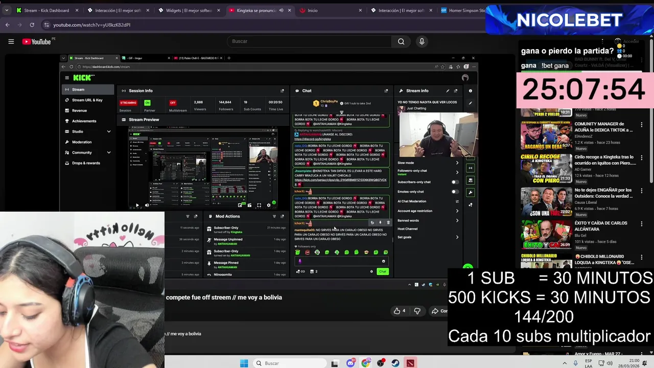Open Account age restriction options
Viewport: 654px width, 368px height.
pos(428,211)
